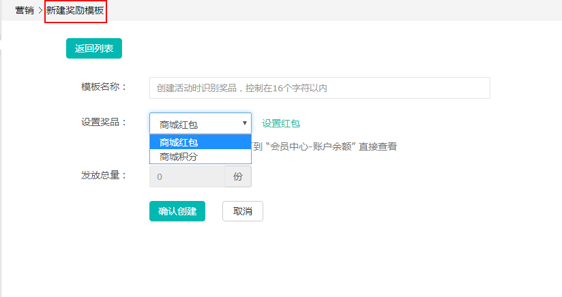Open the 设置奖品 select box
562x297 pixels.
tap(200, 123)
